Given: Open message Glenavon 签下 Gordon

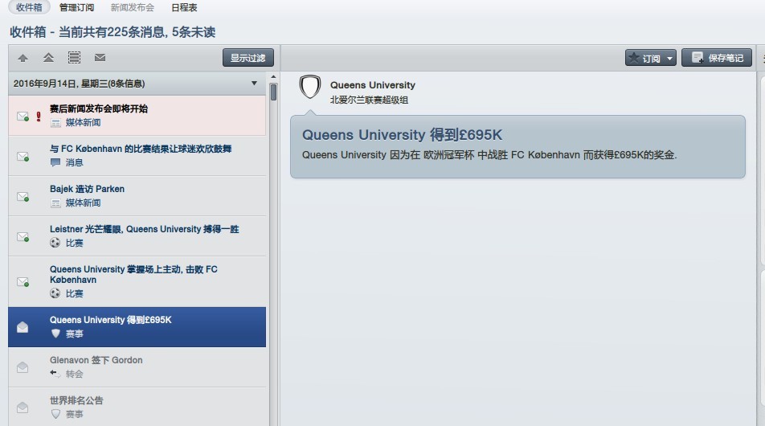Looking at the screenshot, I should tap(137, 367).
